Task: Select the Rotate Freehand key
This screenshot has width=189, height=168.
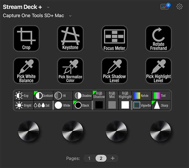Action: [x=158, y=38]
